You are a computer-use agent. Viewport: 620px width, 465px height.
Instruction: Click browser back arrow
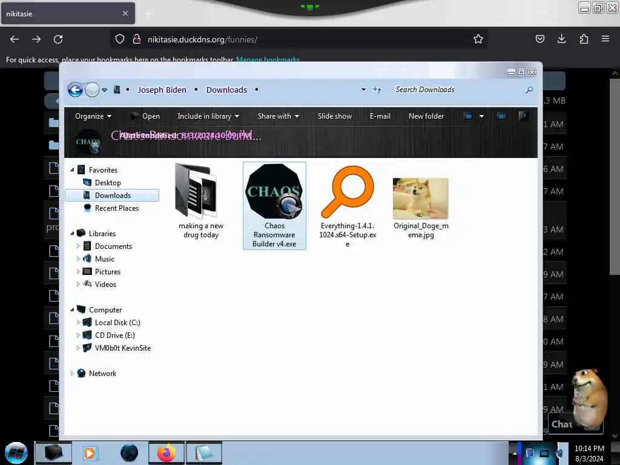(15, 39)
